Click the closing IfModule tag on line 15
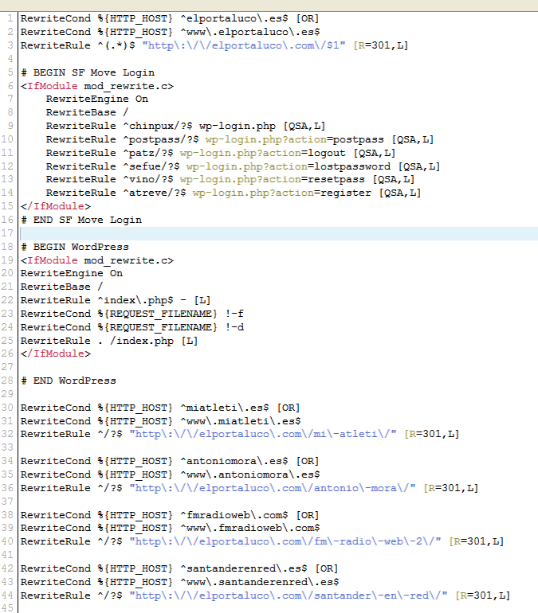The image size is (538, 613). point(56,206)
